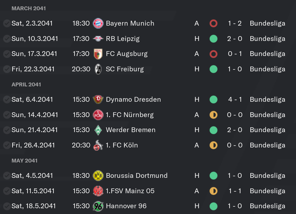Click the RB Leipzig club logo

click(x=98, y=39)
